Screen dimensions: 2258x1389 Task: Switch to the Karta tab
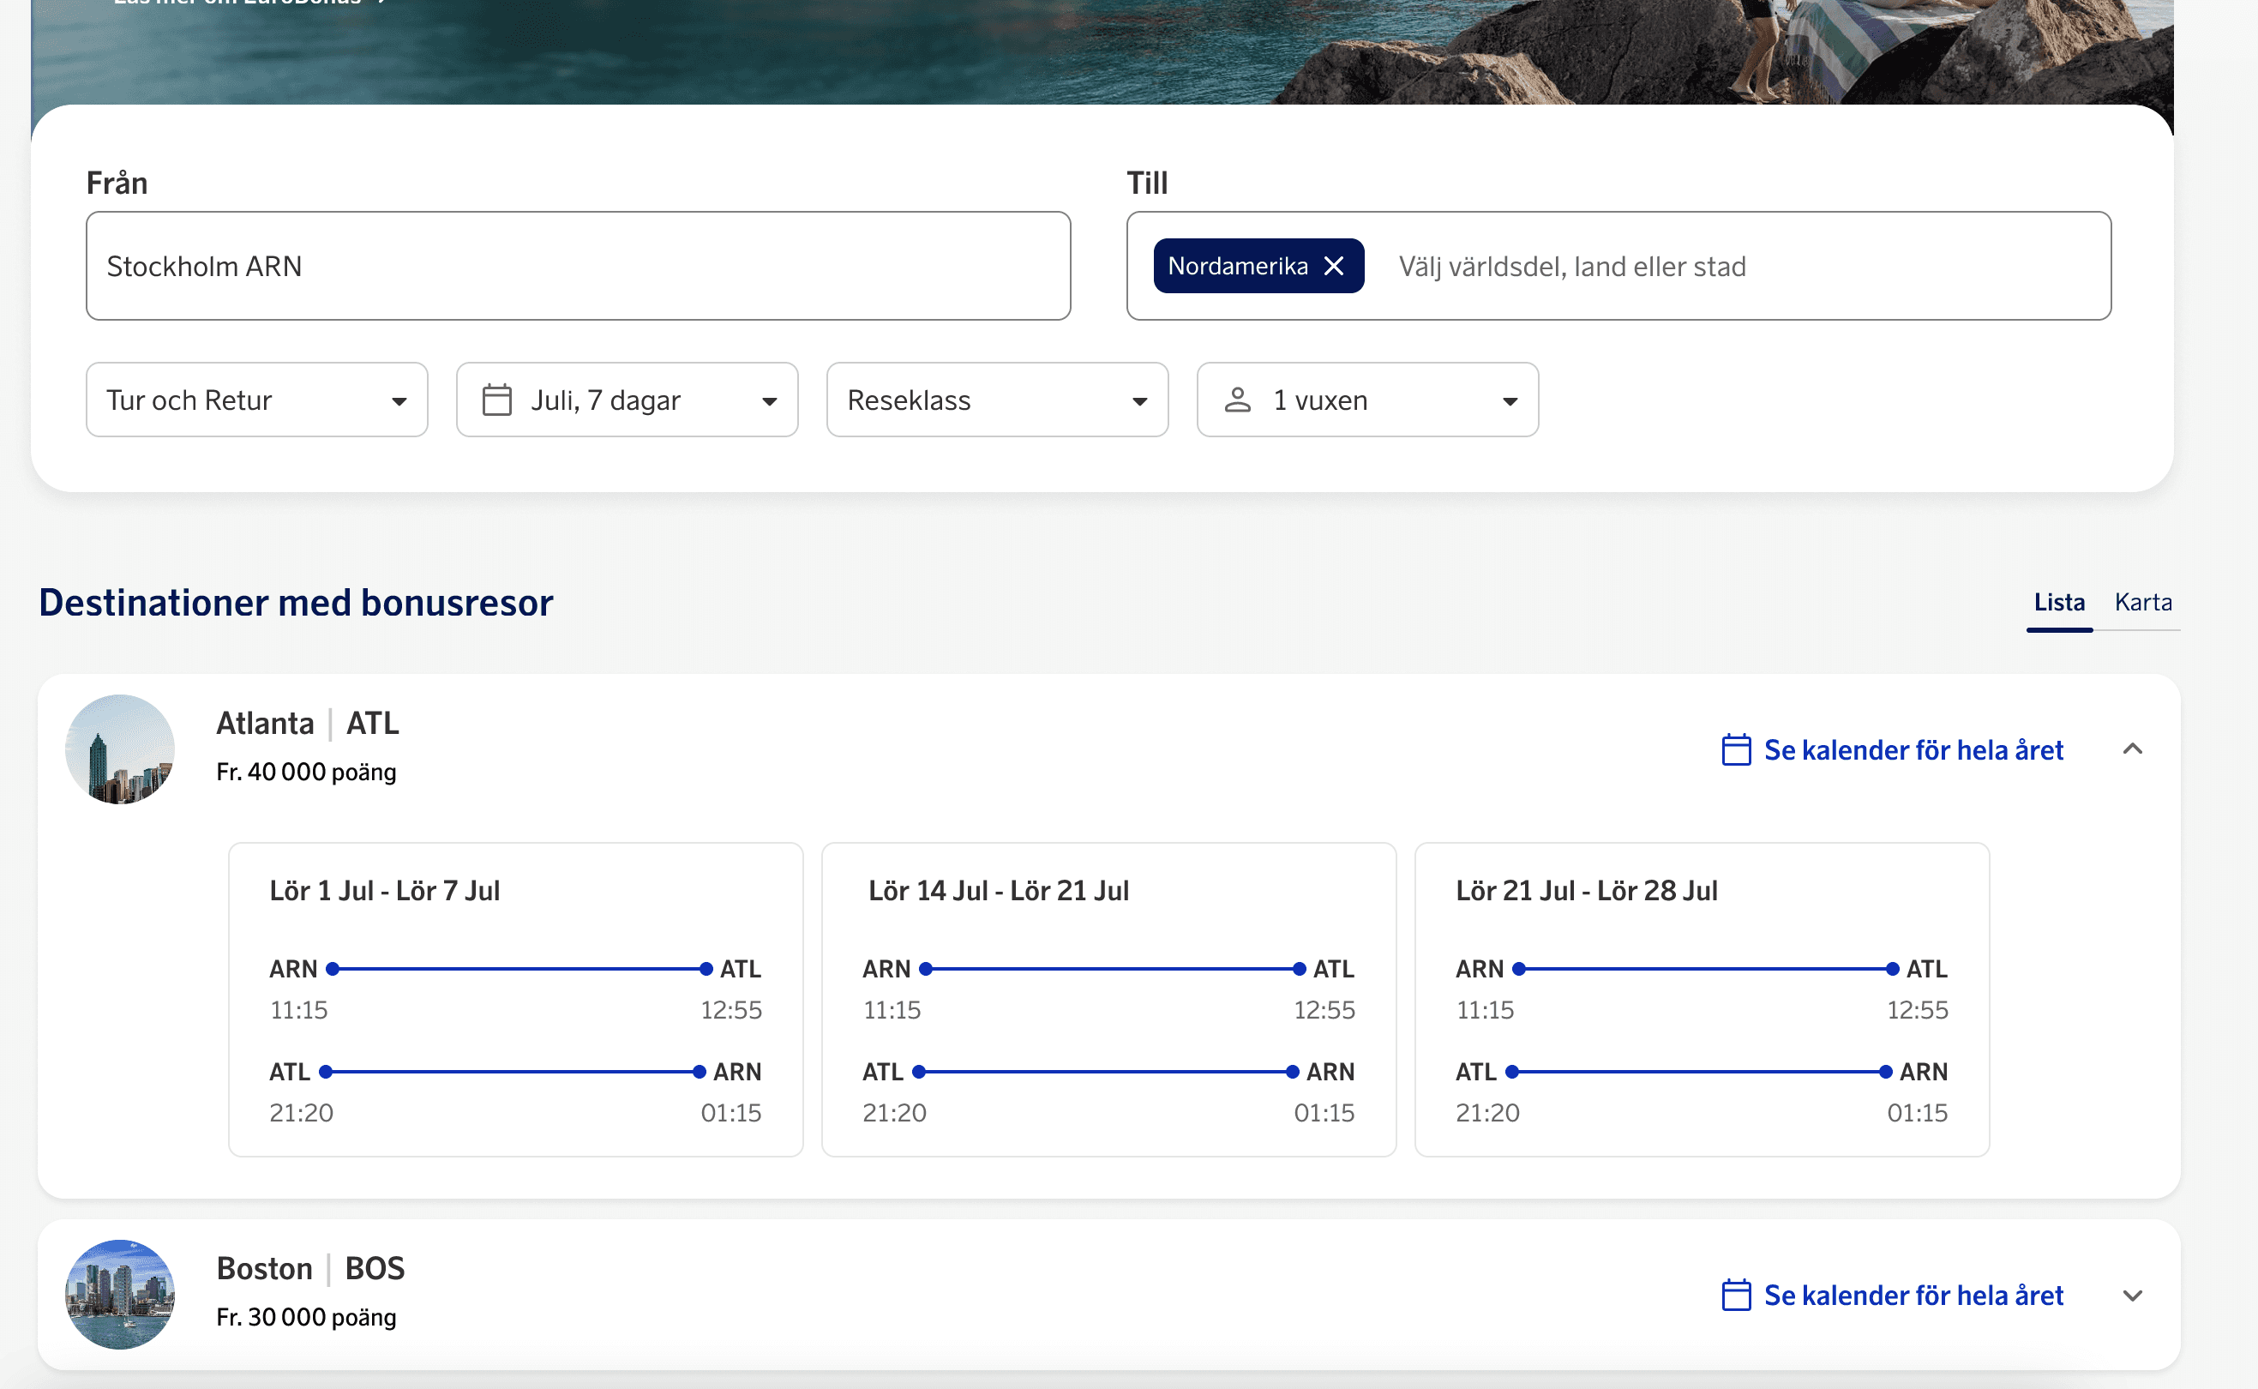pyautogui.click(x=2142, y=603)
